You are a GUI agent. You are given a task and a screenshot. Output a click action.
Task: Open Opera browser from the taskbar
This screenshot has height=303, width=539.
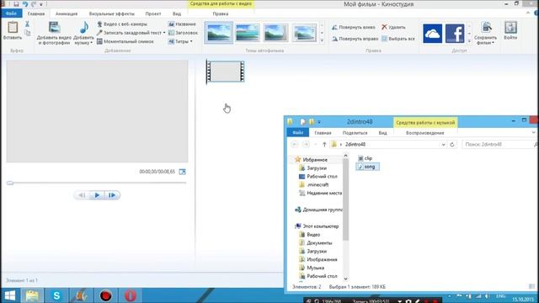click(130, 295)
